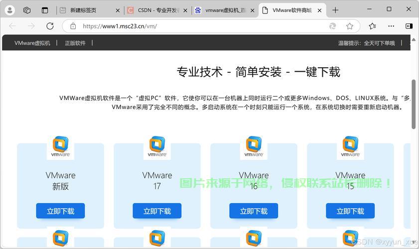Toggle the browser sidebar icon
This screenshot has width=419, height=249.
pyautogui.click(x=409, y=26)
